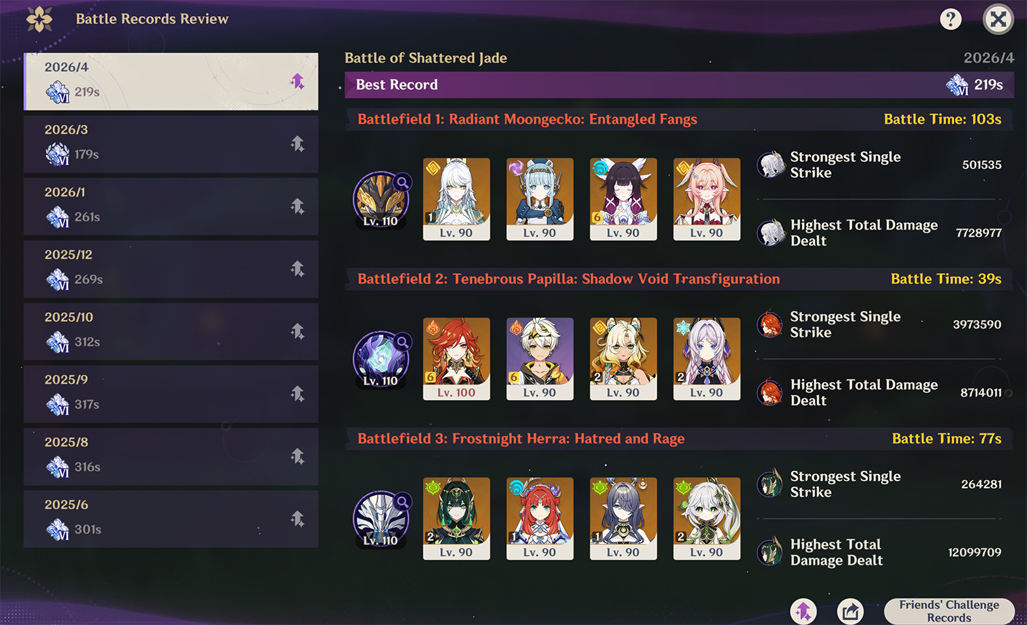This screenshot has height=625, width=1027.
Task: Select the 2025/8 record with 316s
Action: pos(171,456)
